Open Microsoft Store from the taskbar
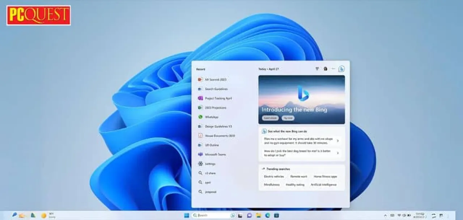This screenshot has height=220, width=463. pos(277,215)
